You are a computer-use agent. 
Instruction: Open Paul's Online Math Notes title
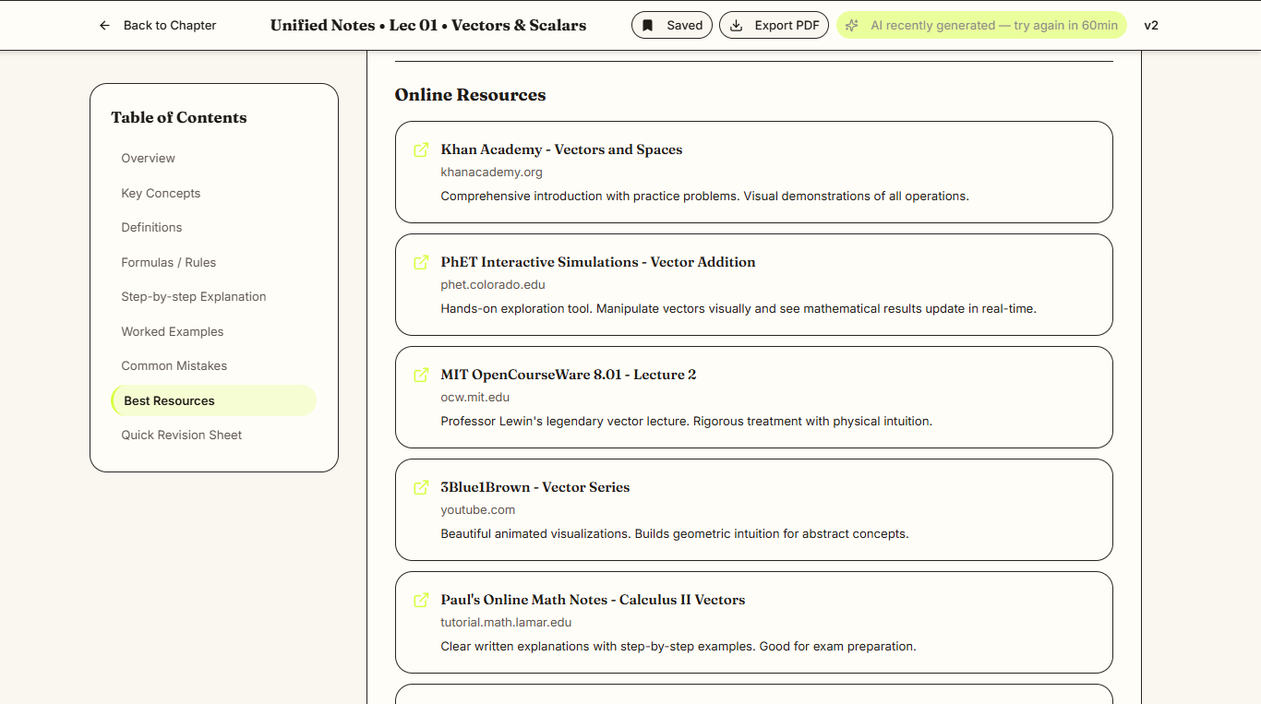[x=593, y=600]
